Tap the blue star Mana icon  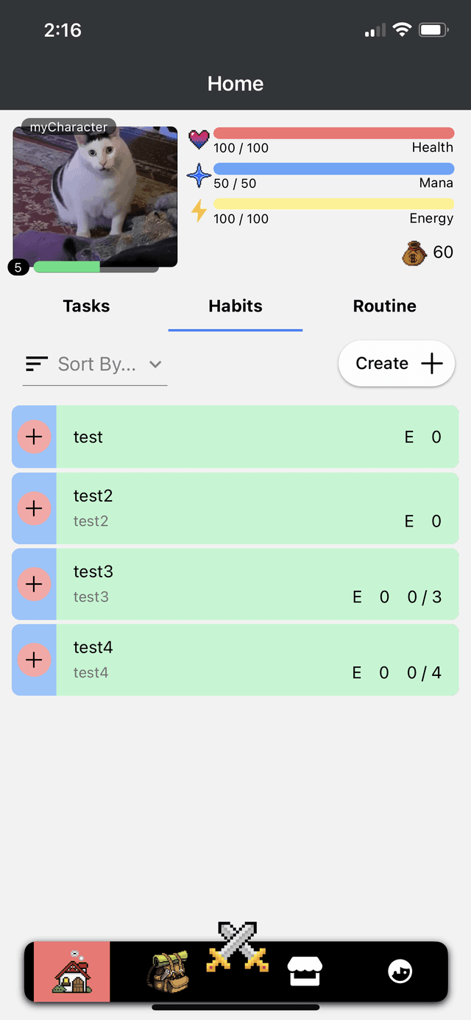click(x=199, y=175)
